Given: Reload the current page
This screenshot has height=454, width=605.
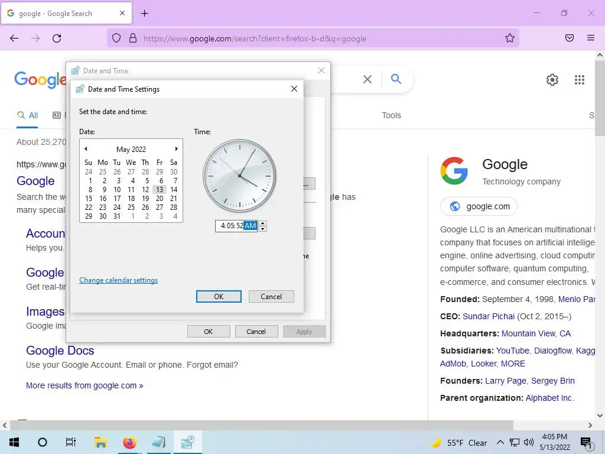Looking at the screenshot, I should (57, 38).
